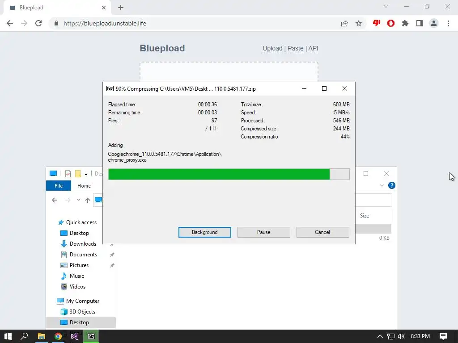Open the red Opera-like circular extension icon

pos(391,23)
